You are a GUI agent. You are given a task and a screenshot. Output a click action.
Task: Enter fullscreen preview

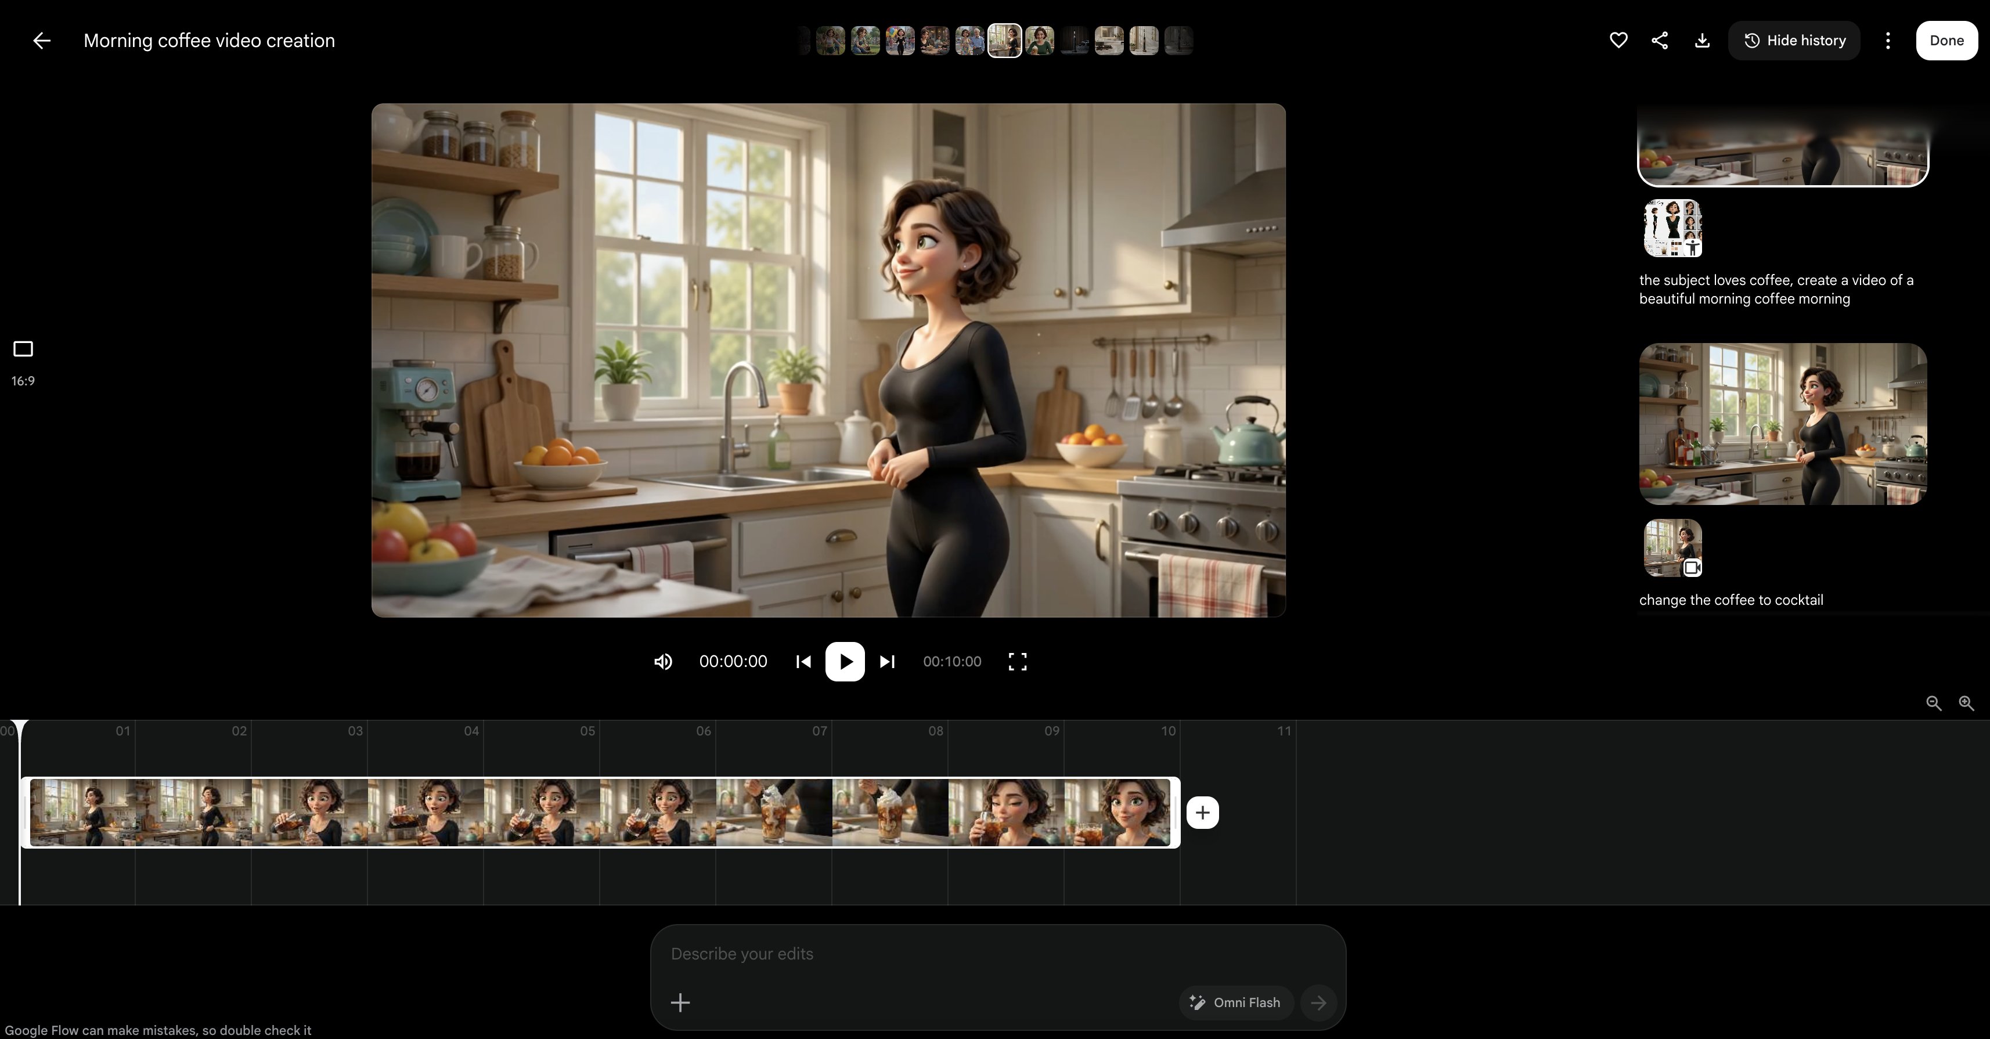pos(1018,661)
